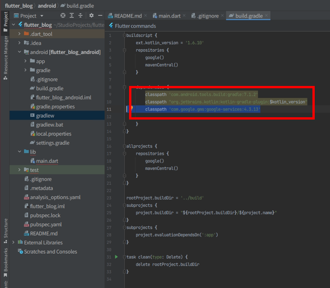Screen dimensions: 330x288
Task: Open the Project tool window tab
Action: (5, 22)
